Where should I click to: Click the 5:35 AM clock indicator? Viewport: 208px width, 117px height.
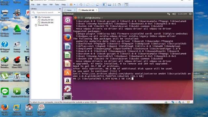[182, 14]
